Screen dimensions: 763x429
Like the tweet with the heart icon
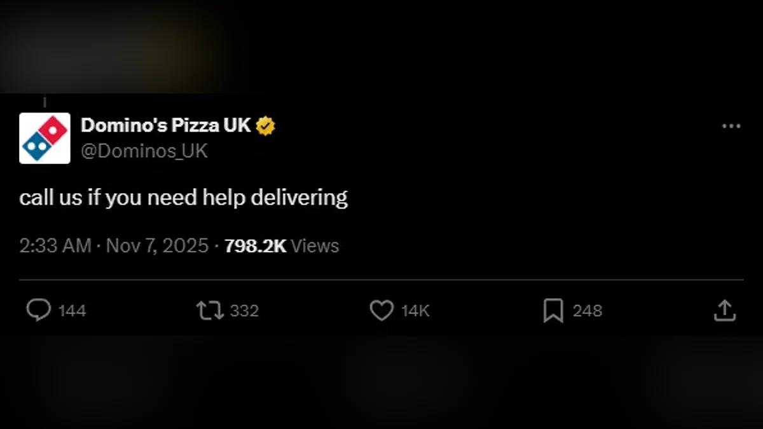[x=381, y=310]
